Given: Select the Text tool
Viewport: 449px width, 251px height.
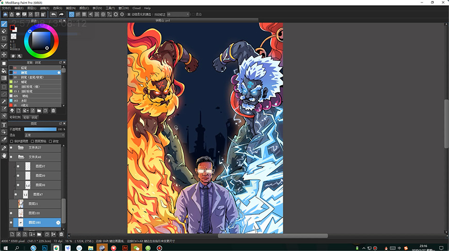Looking at the screenshot, I should 4,125.
